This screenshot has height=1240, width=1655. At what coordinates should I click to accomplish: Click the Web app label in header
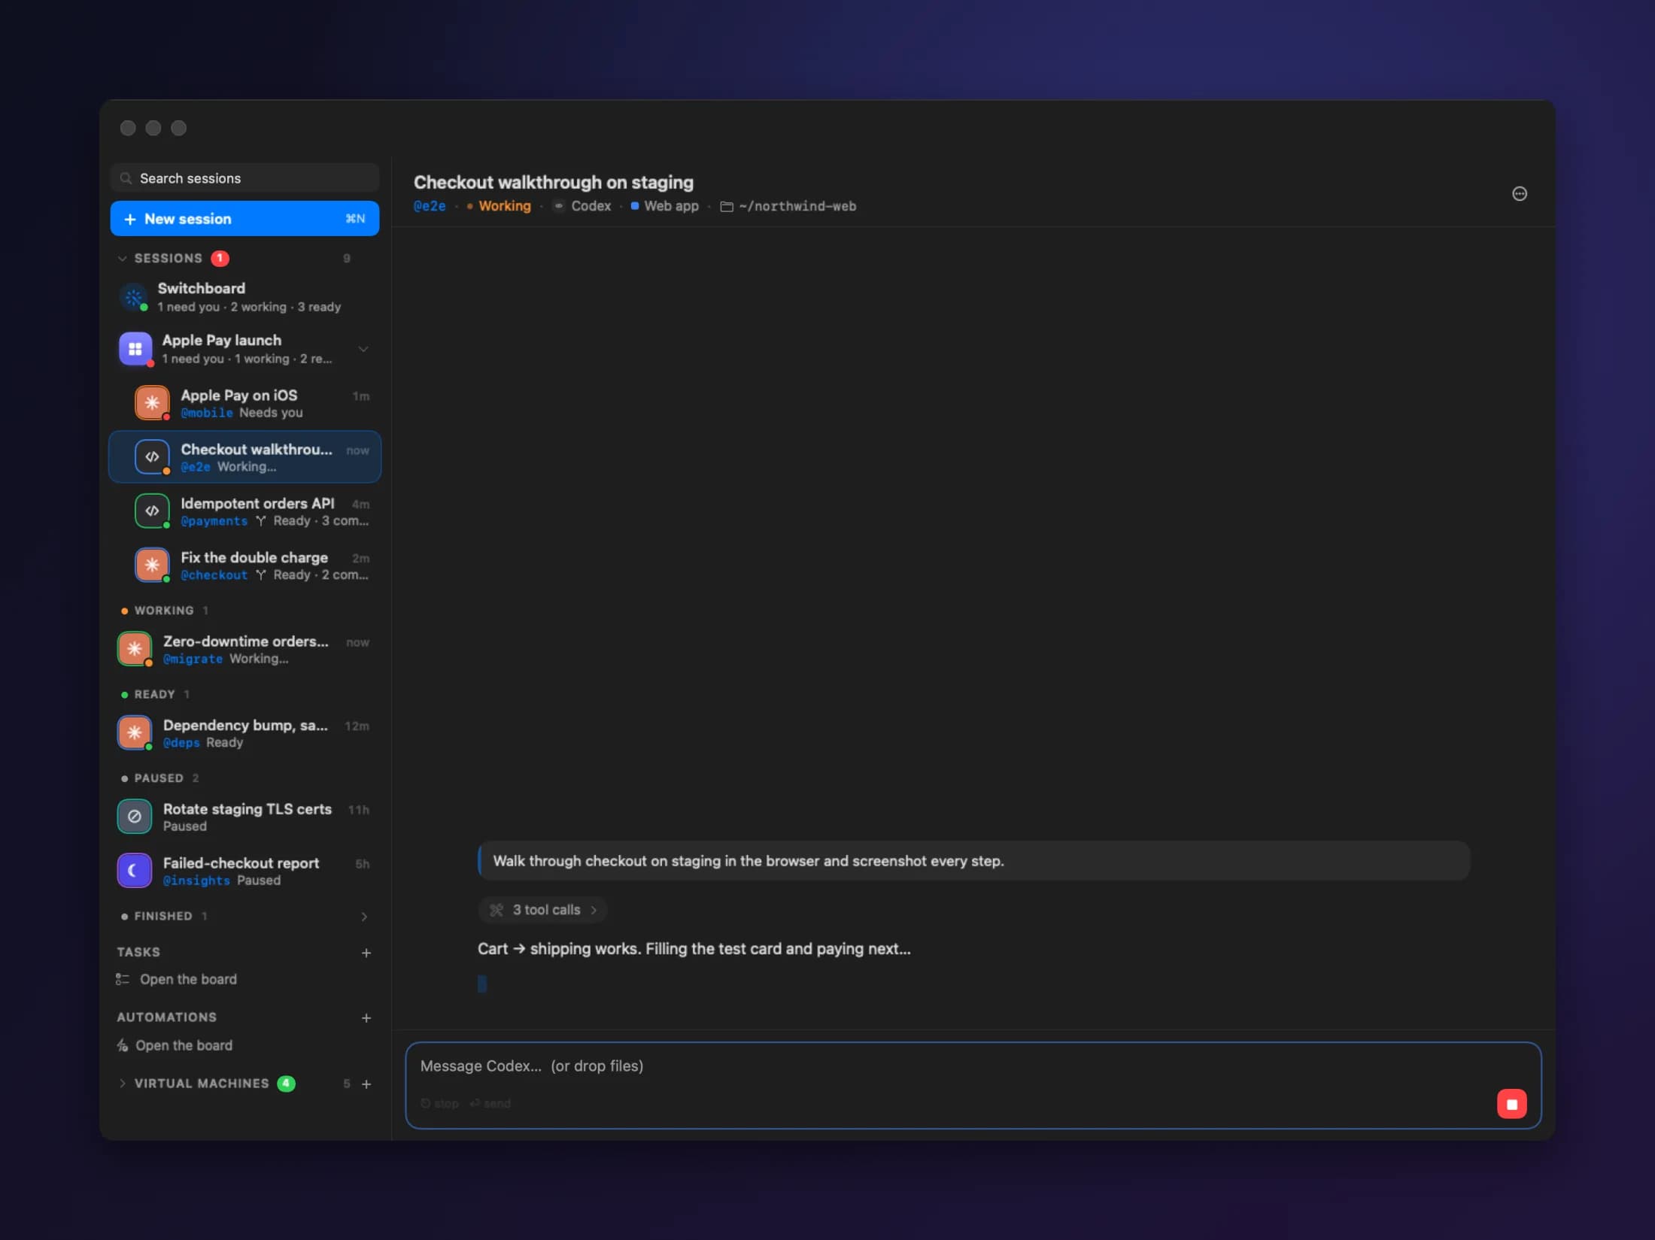click(671, 206)
